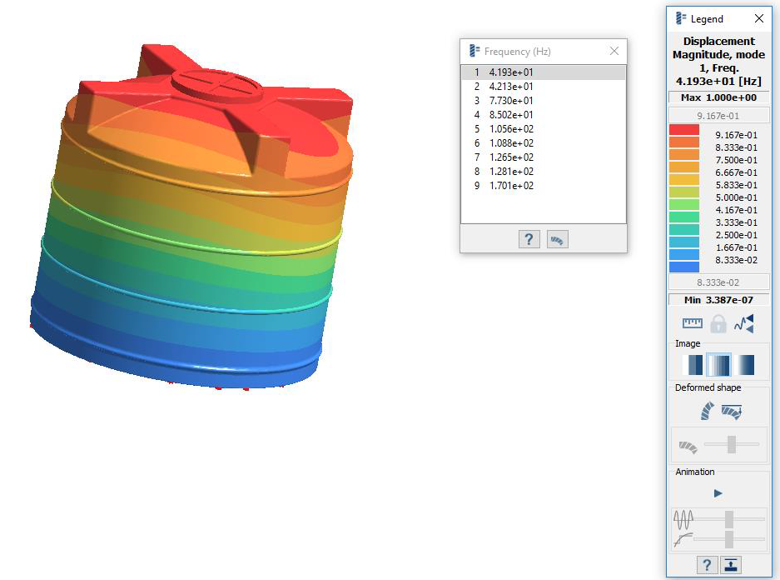Open help in the Frequency window
This screenshot has width=780, height=580.
[x=529, y=240]
